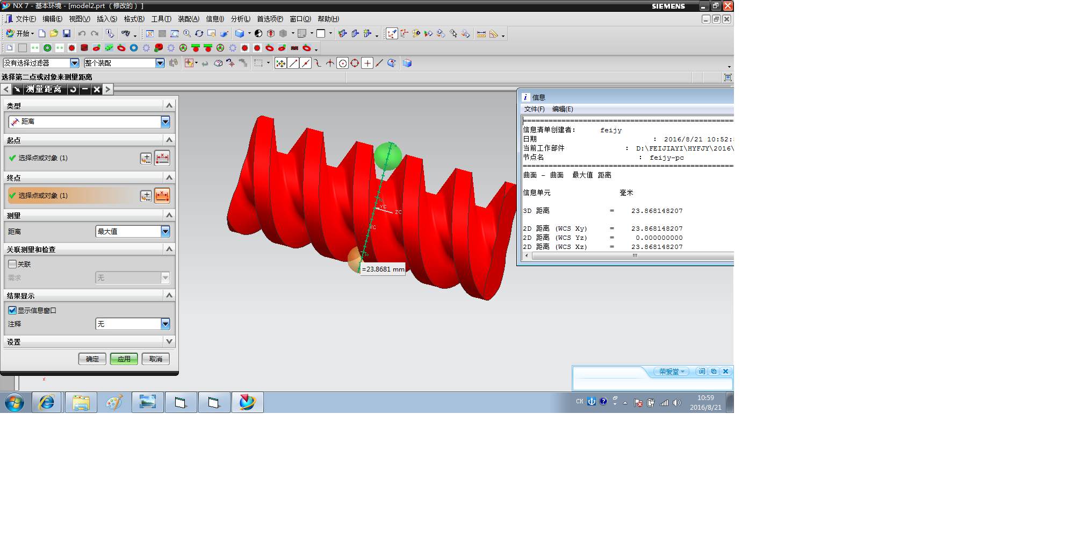Click the green ring gear icon
The height and width of the screenshot is (556, 1066).
[47, 48]
